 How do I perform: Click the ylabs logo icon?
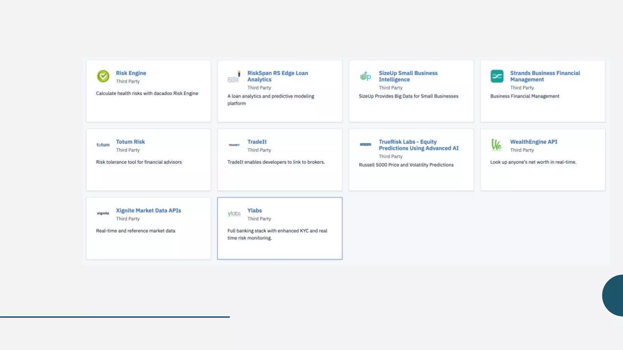click(x=234, y=214)
